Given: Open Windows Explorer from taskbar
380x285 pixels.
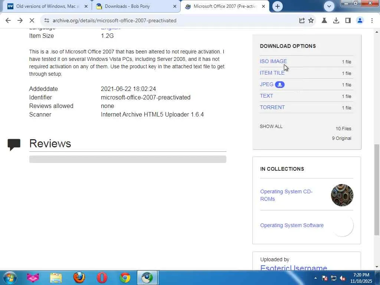Looking at the screenshot, I should point(56,278).
